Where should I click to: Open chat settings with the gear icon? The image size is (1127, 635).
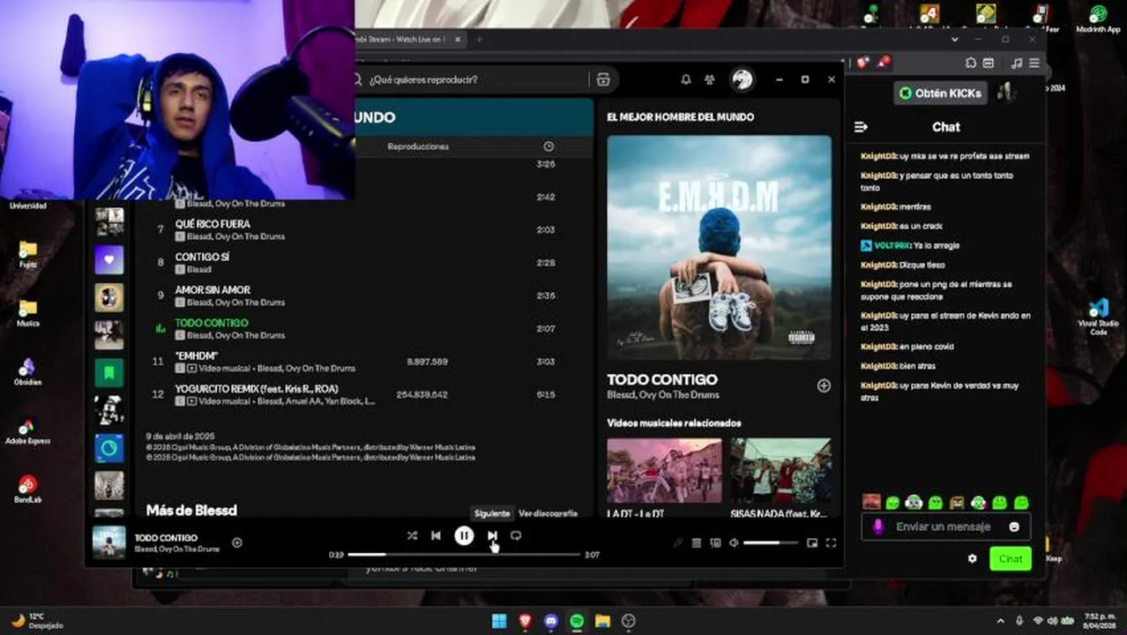click(x=972, y=558)
